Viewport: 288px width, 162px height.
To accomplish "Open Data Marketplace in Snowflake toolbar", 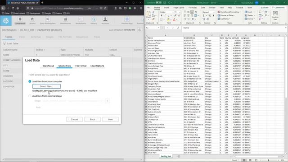I will (48, 21).
